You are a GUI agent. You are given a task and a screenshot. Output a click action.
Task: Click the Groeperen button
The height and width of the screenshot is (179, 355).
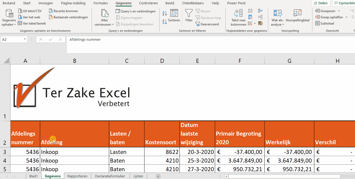click(326, 11)
